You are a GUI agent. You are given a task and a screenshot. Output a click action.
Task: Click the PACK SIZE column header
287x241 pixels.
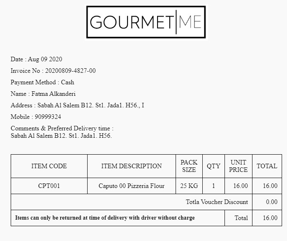pos(189,166)
